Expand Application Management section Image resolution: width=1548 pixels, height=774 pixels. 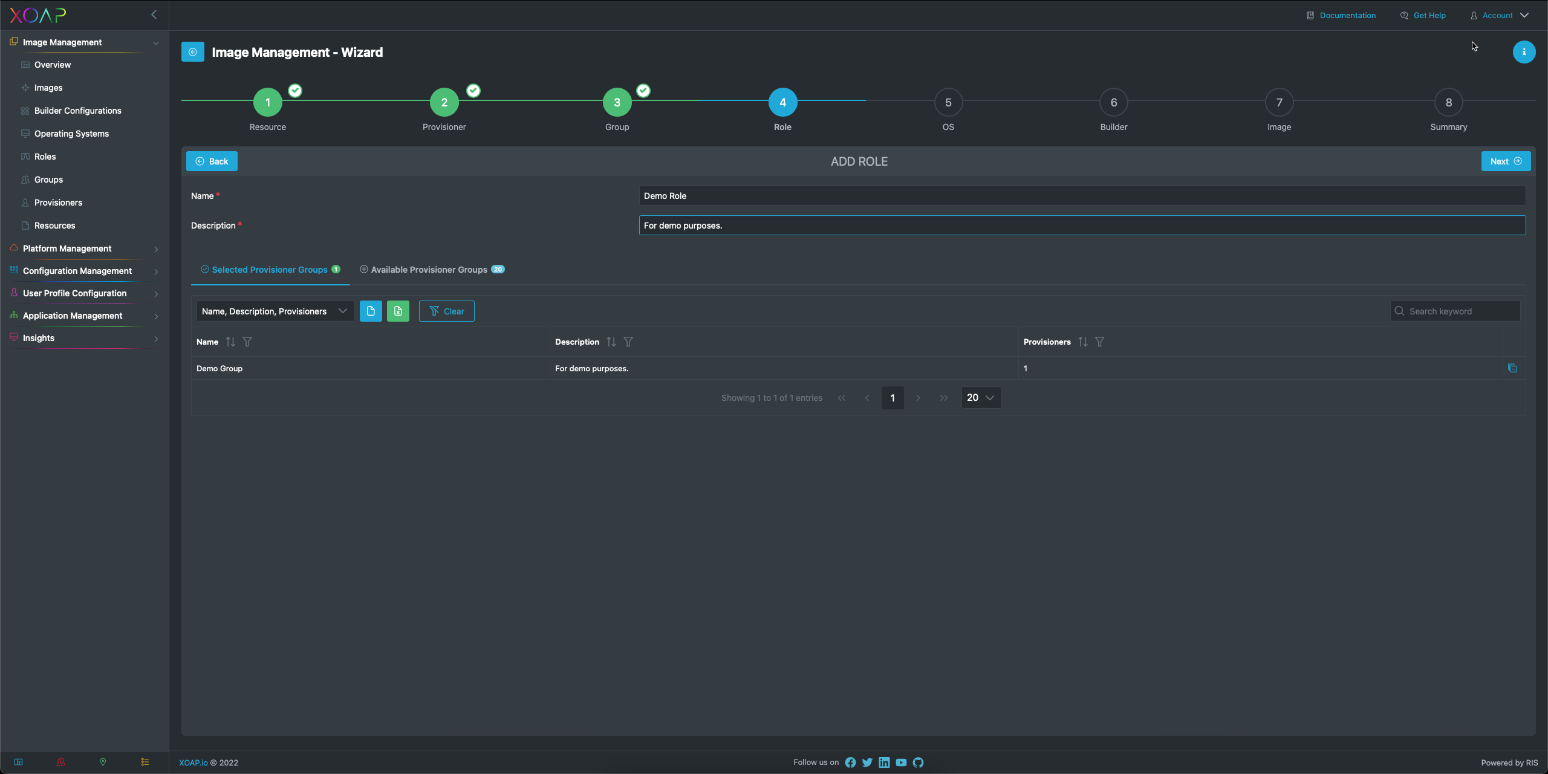tap(85, 316)
